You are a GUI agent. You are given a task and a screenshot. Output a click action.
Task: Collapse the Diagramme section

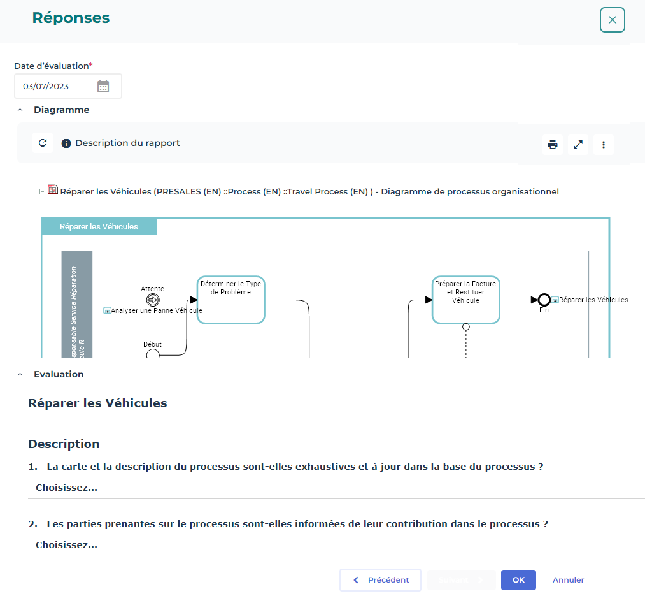(x=20, y=110)
